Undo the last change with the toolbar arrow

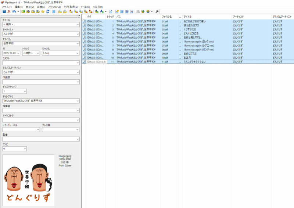click(x=14, y=11)
